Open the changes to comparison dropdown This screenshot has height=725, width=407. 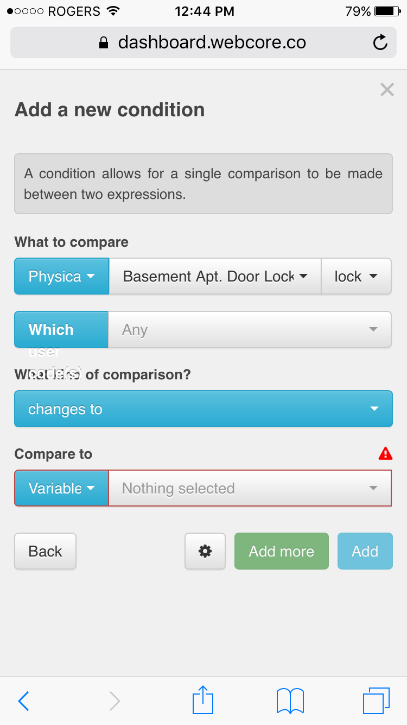pyautogui.click(x=203, y=409)
